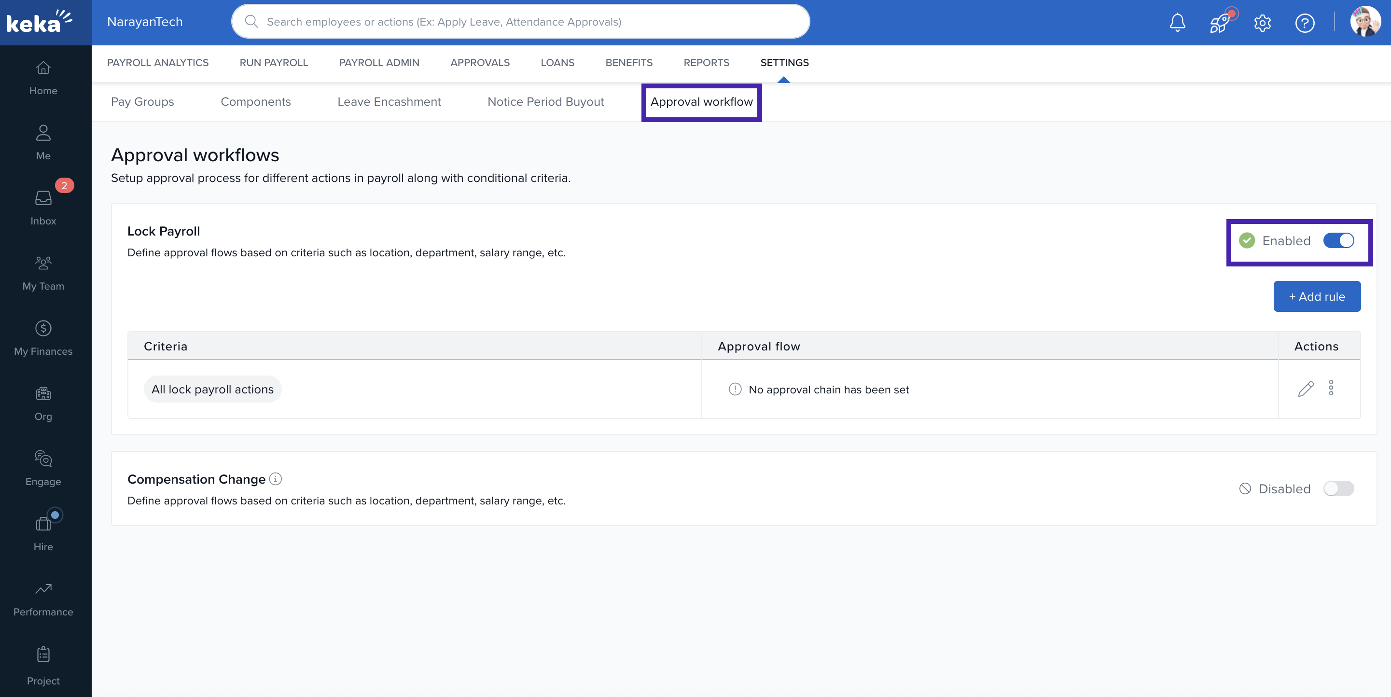Select the Leave Encashment tab
Screen dimensions: 1391x697
pos(389,101)
